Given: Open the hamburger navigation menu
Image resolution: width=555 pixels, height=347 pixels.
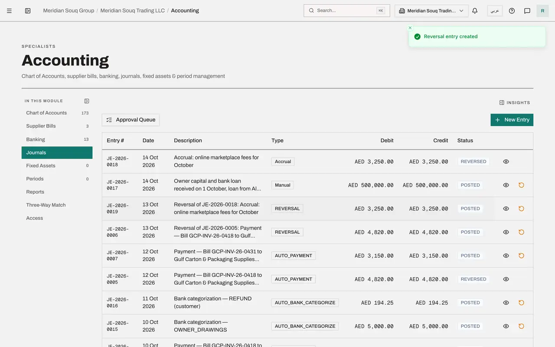Looking at the screenshot, I should (x=9, y=11).
